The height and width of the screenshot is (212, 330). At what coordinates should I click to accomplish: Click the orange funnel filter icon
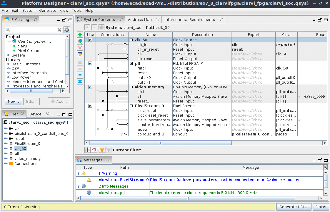(x=102, y=150)
